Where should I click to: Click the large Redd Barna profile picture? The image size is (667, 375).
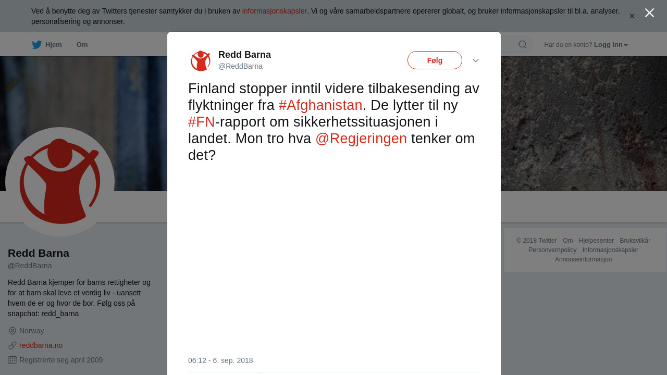pos(60,182)
